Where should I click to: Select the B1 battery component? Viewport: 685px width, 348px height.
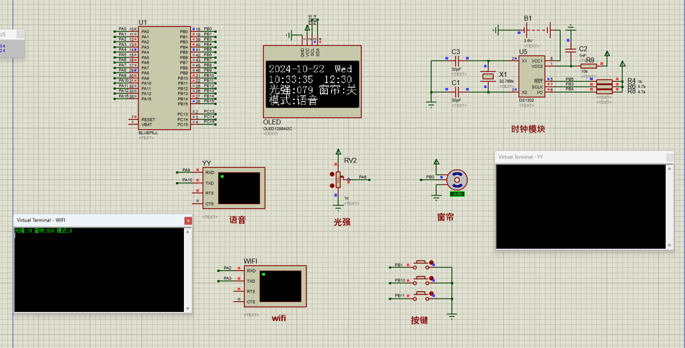[528, 29]
